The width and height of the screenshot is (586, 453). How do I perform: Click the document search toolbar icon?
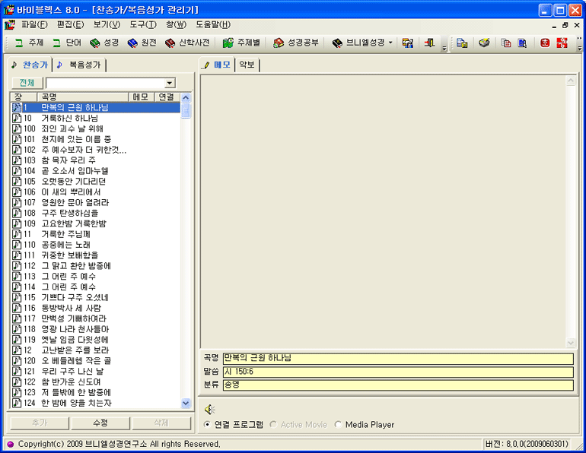pos(522,43)
